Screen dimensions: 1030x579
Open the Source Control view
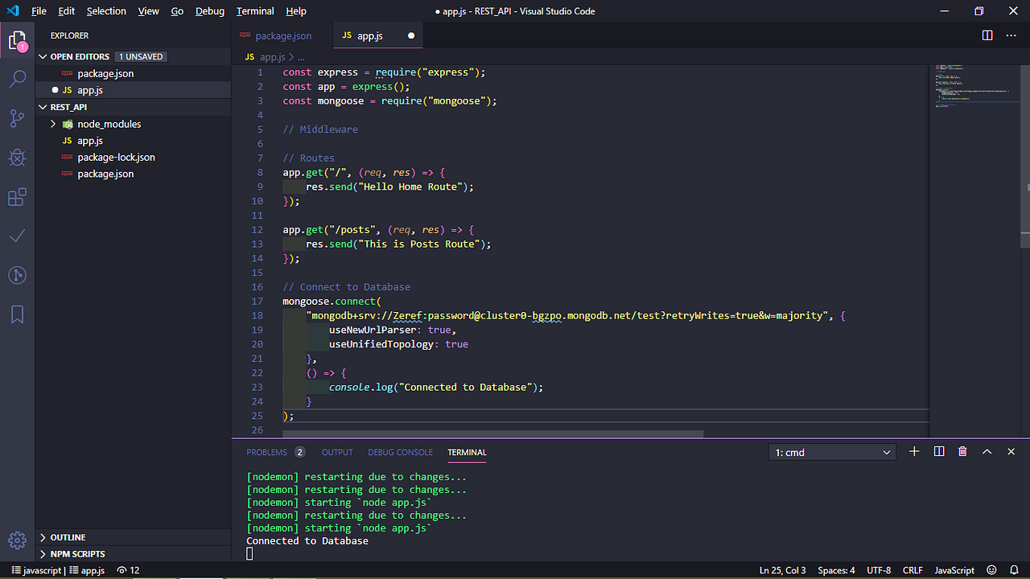tap(17, 118)
